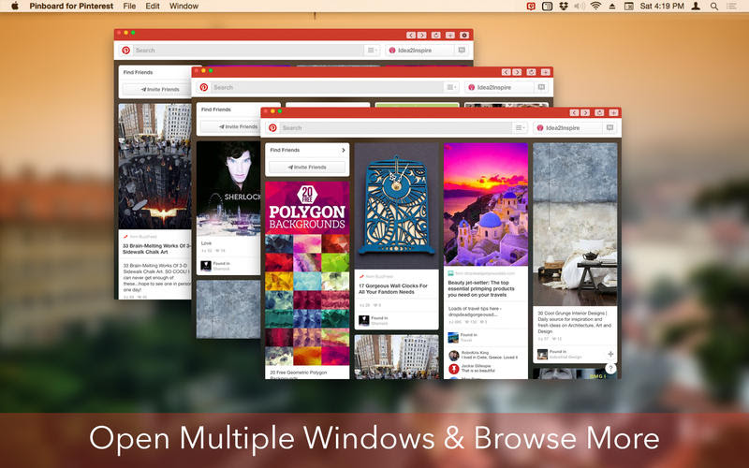Open the Santorini sunset pin image

(x=486, y=204)
